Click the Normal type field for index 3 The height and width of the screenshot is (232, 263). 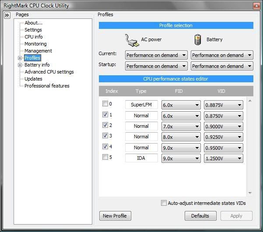(x=141, y=137)
